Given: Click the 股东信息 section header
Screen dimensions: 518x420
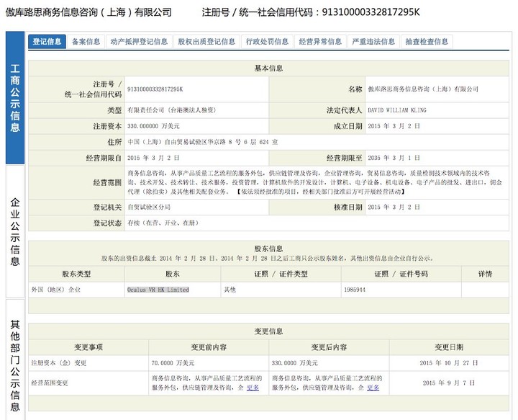Looking at the screenshot, I should [x=269, y=248].
